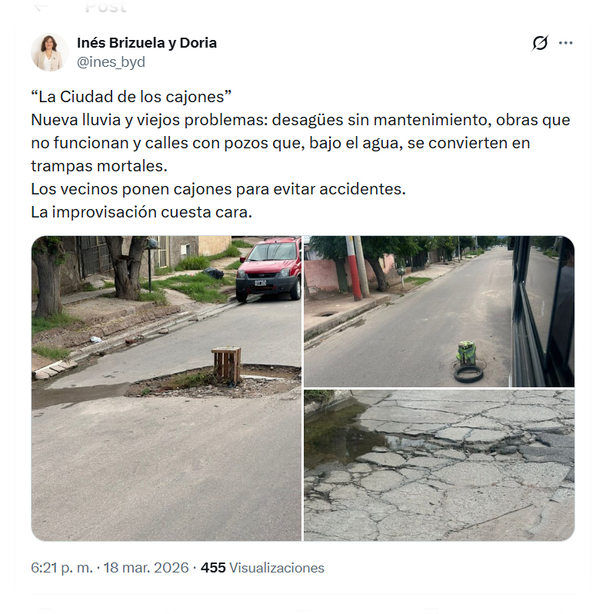The width and height of the screenshot is (606, 614).
Task: Click the wooden crate inside the pothole
Action: tap(226, 364)
